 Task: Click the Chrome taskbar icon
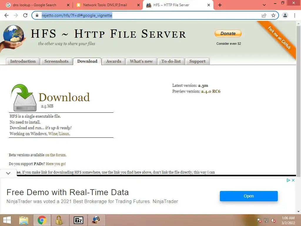click(42, 220)
